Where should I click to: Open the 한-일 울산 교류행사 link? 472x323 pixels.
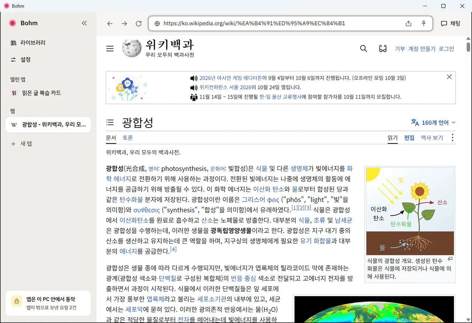coord(280,97)
